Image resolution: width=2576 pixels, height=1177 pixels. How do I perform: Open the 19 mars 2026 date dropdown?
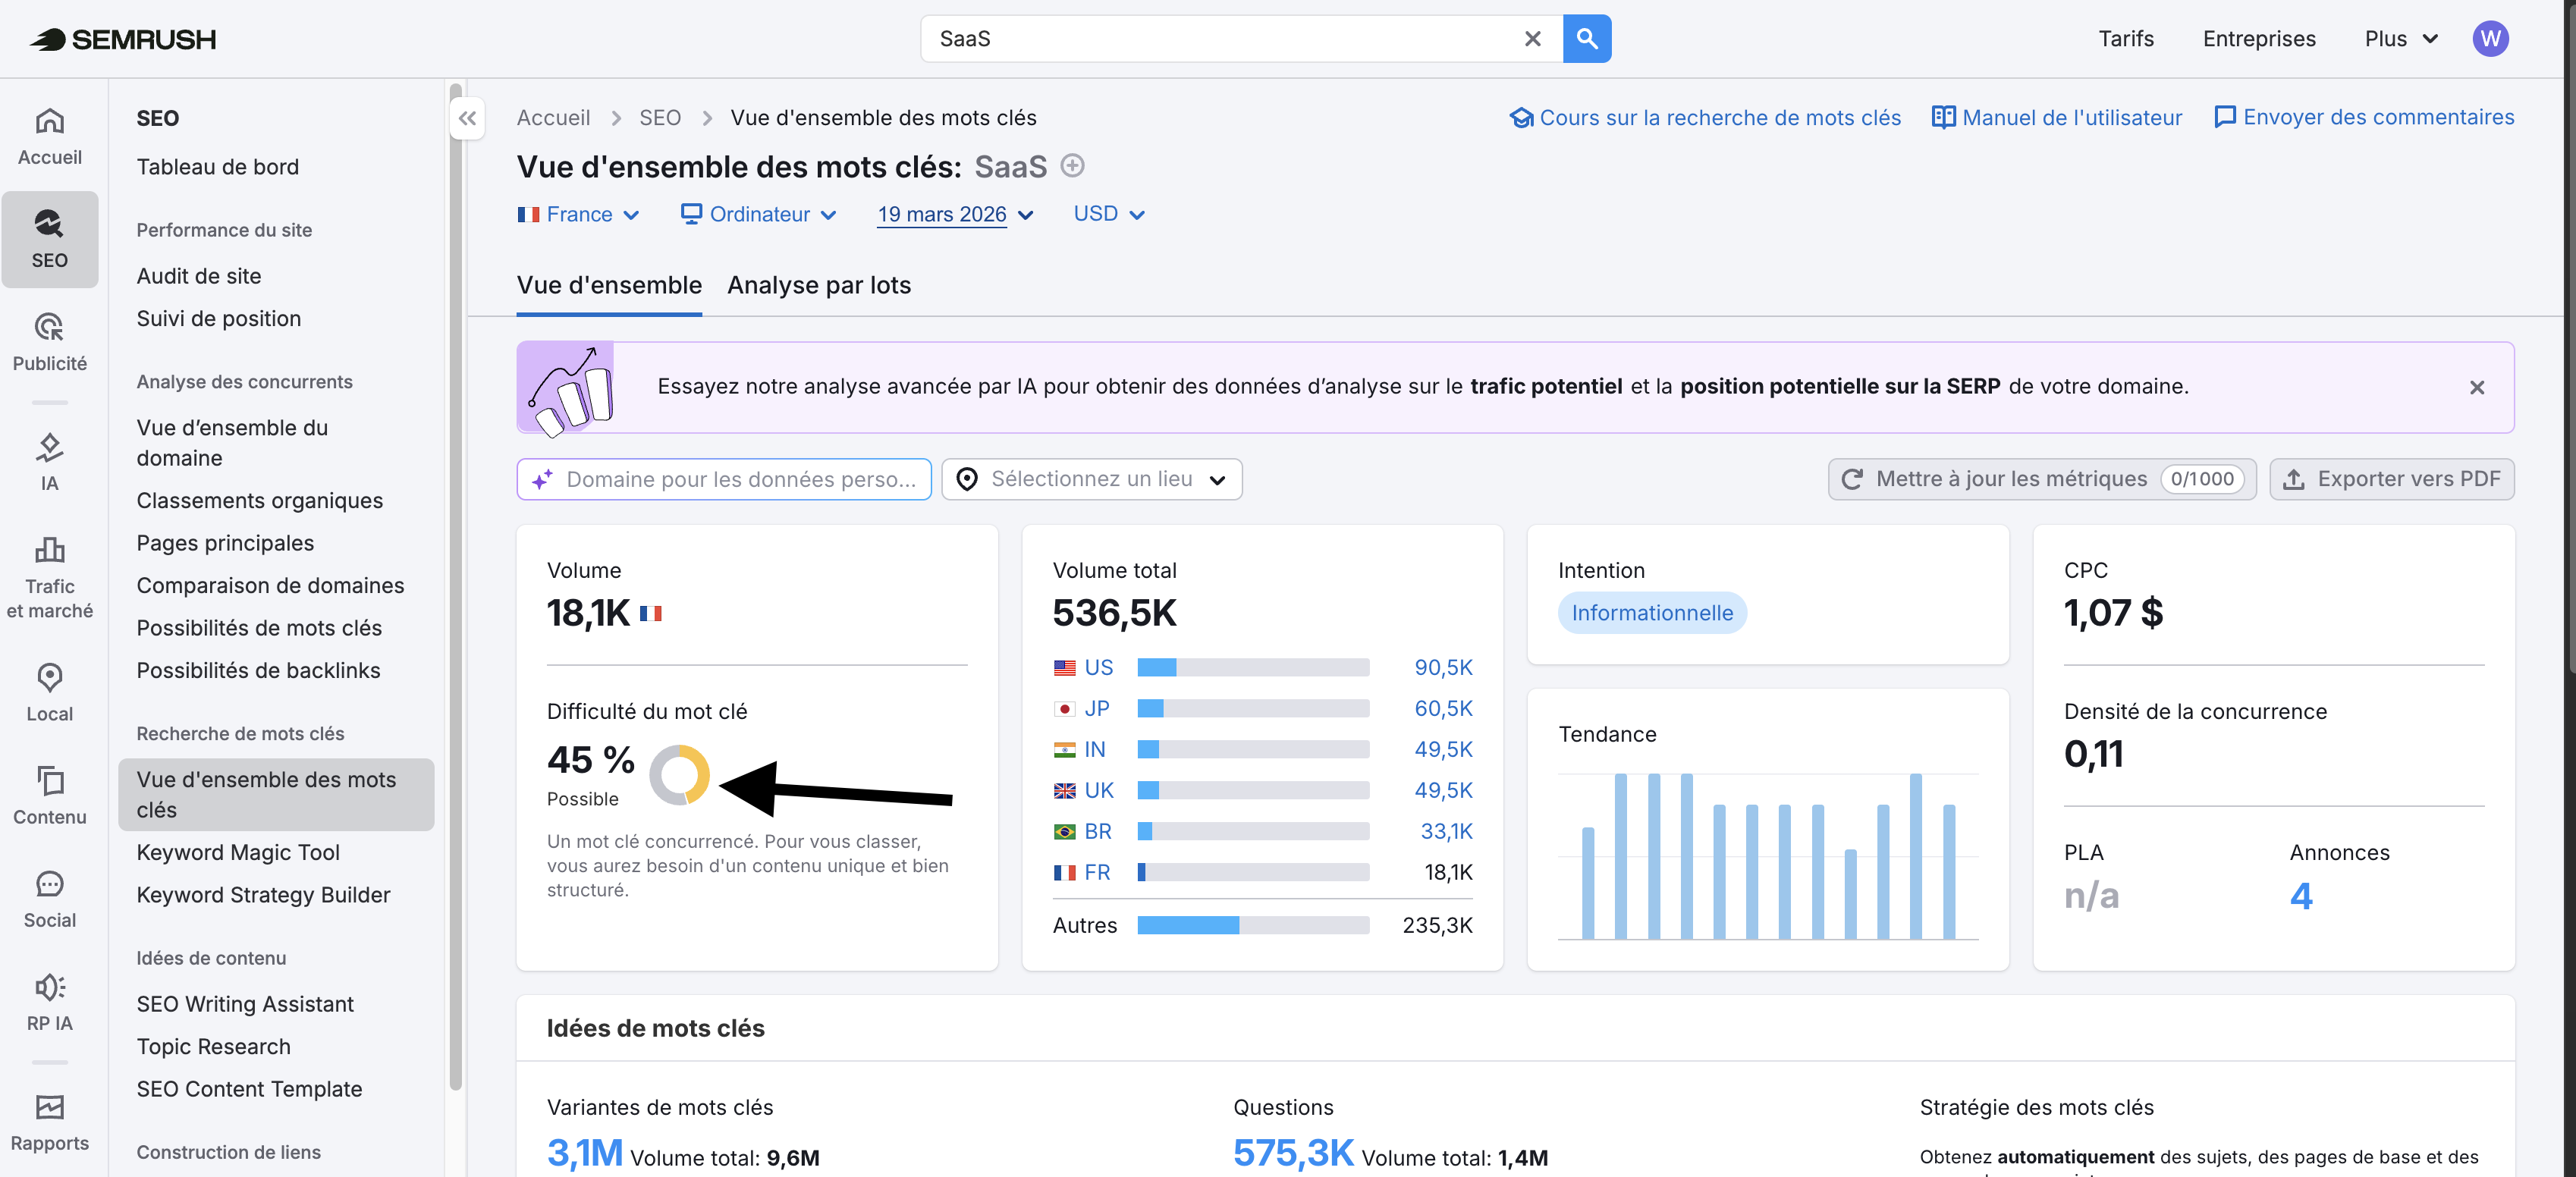coord(955,214)
